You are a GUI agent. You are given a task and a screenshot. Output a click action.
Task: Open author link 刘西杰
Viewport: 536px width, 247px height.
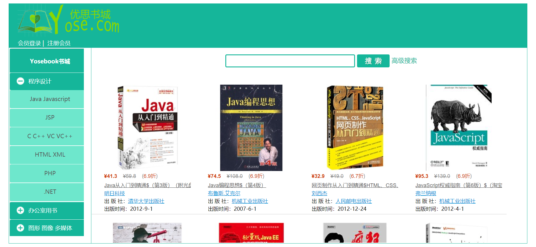click(x=319, y=193)
